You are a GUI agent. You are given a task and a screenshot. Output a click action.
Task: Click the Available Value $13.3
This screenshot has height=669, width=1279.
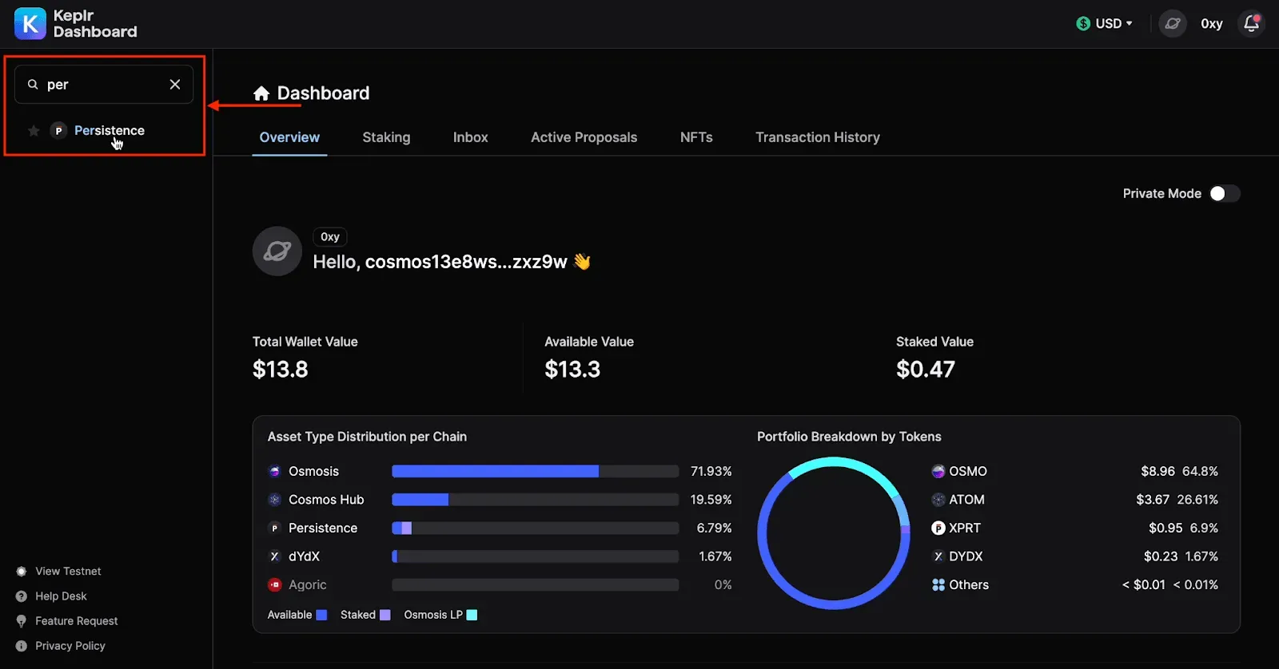(x=572, y=370)
